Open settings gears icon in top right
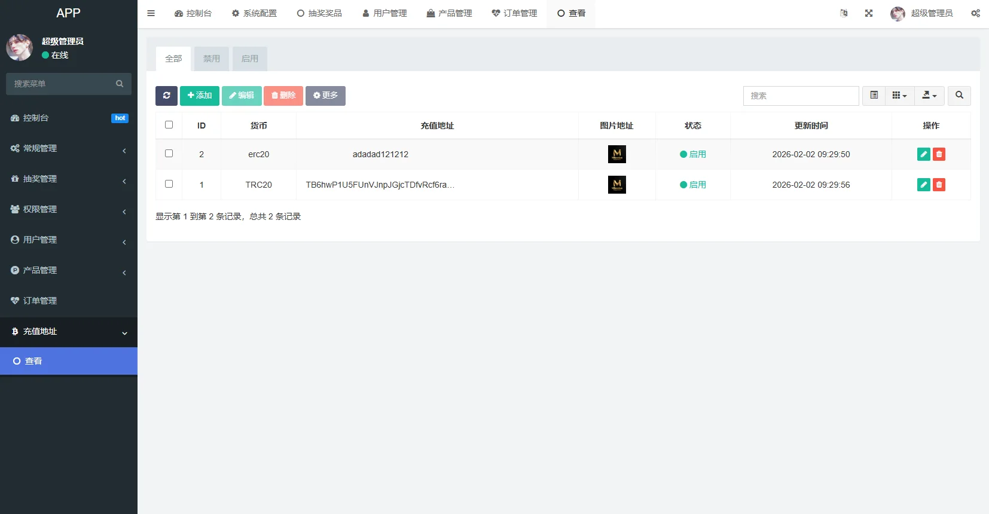Image resolution: width=989 pixels, height=514 pixels. pyautogui.click(x=975, y=13)
